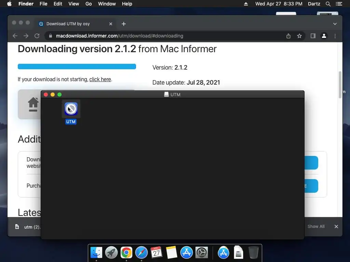This screenshot has width=350, height=262.
Task: Reload the Mac Informer page
Action: pos(37,36)
